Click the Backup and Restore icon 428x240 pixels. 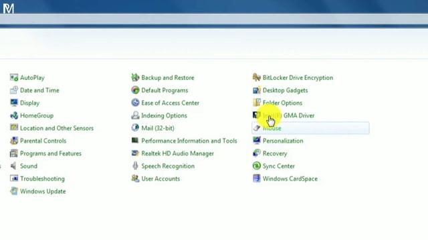pyautogui.click(x=135, y=77)
